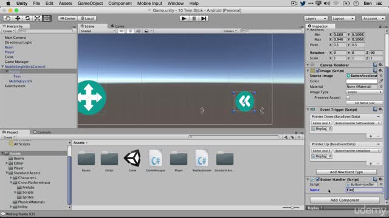Switch to the Console tab
This screenshot has height=218, width=389.
[42, 132]
